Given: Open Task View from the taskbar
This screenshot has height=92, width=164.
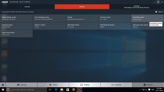Looking at the screenshot, I should pyautogui.click(x=50, y=90).
